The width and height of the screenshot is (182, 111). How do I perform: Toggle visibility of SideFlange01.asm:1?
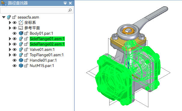pos(14,39)
